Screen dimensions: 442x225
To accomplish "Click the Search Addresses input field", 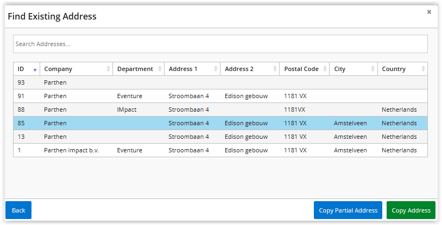I will (220, 44).
